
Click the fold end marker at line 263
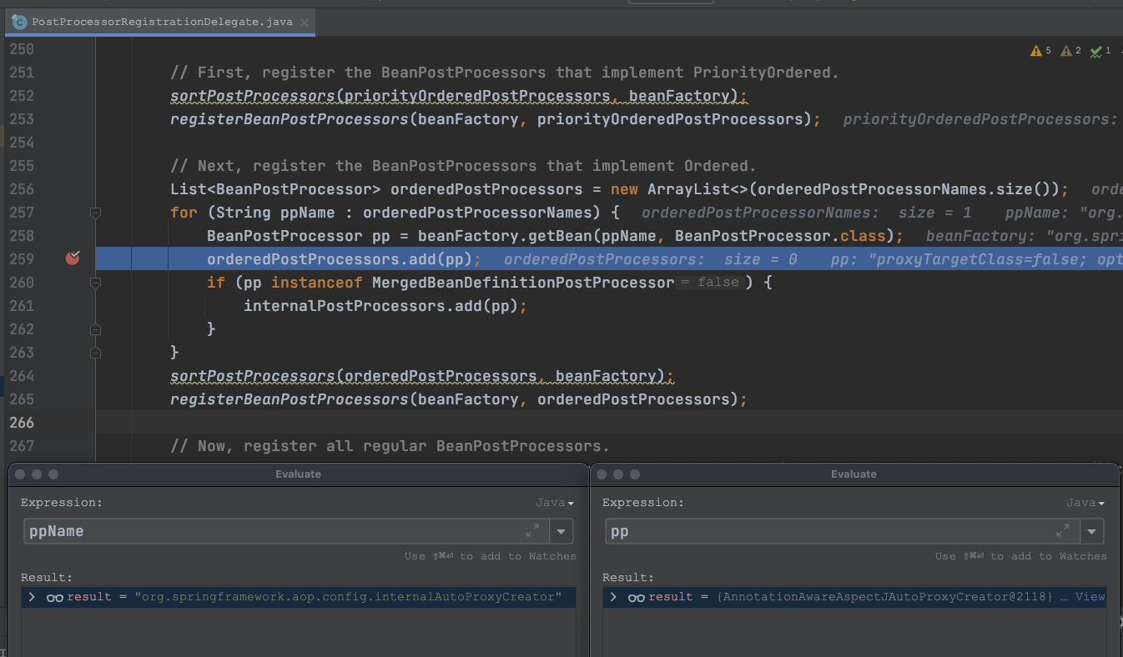coord(95,353)
